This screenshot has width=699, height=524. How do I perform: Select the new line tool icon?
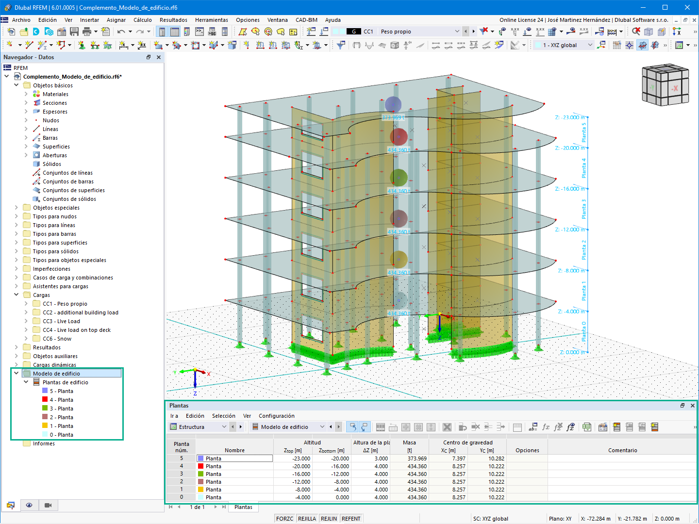pos(29,45)
